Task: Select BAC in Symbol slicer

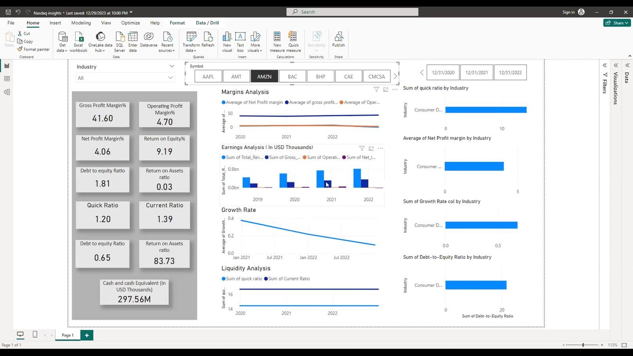Action: 292,76
